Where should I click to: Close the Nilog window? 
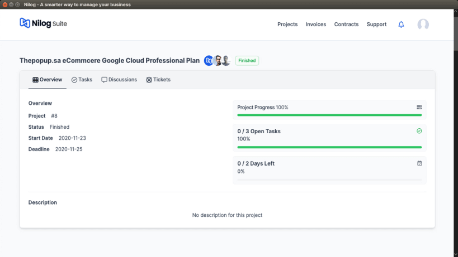click(4, 4)
